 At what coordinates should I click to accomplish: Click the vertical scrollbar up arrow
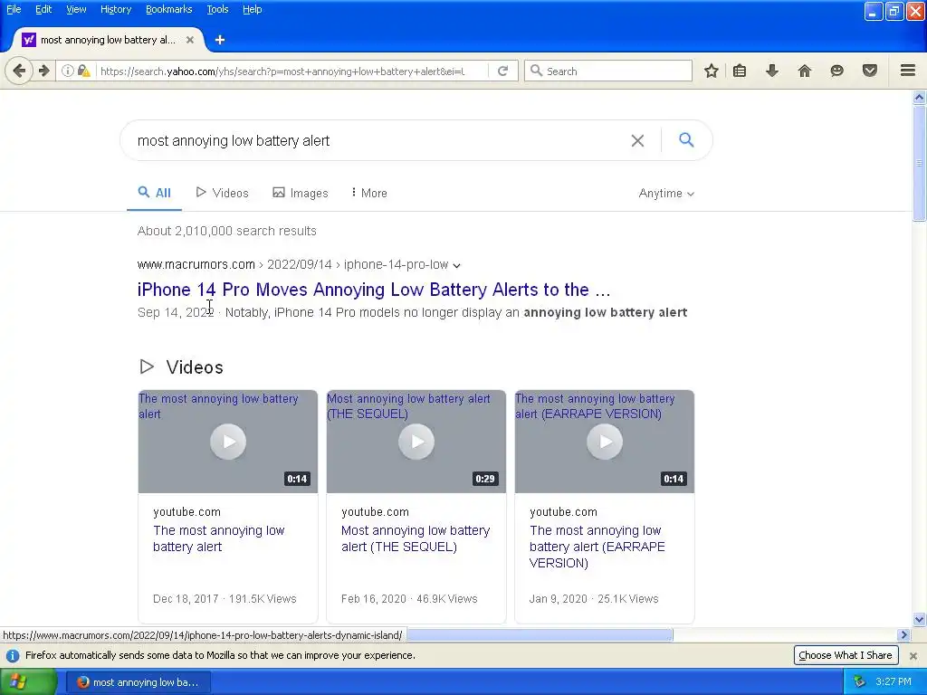coord(920,98)
